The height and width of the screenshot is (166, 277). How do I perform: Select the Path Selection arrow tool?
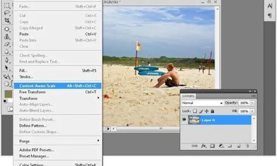pyautogui.click(x=7, y=68)
